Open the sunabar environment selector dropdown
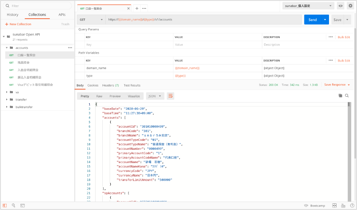Image resolution: width=357 pixels, height=210 pixels. (x=308, y=6)
